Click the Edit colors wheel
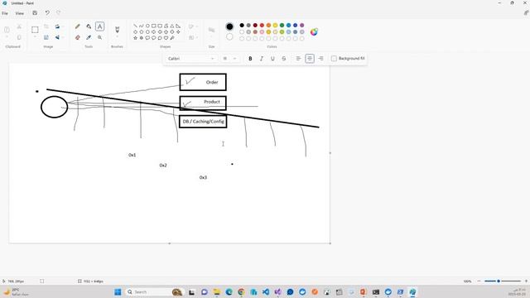 coord(314,31)
